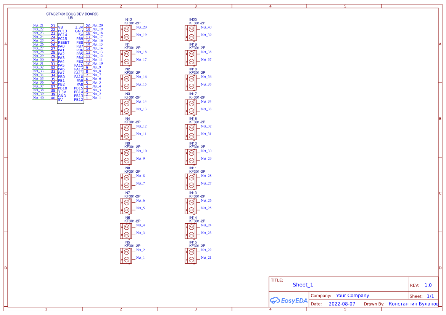This screenshot has height=315, width=446.
Task: Select the Net_1 label on connector IN5
Action: point(141,257)
